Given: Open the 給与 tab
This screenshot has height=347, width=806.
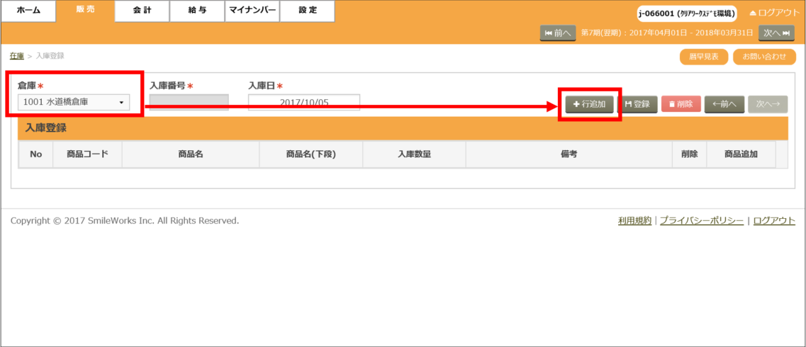Looking at the screenshot, I should (x=197, y=11).
